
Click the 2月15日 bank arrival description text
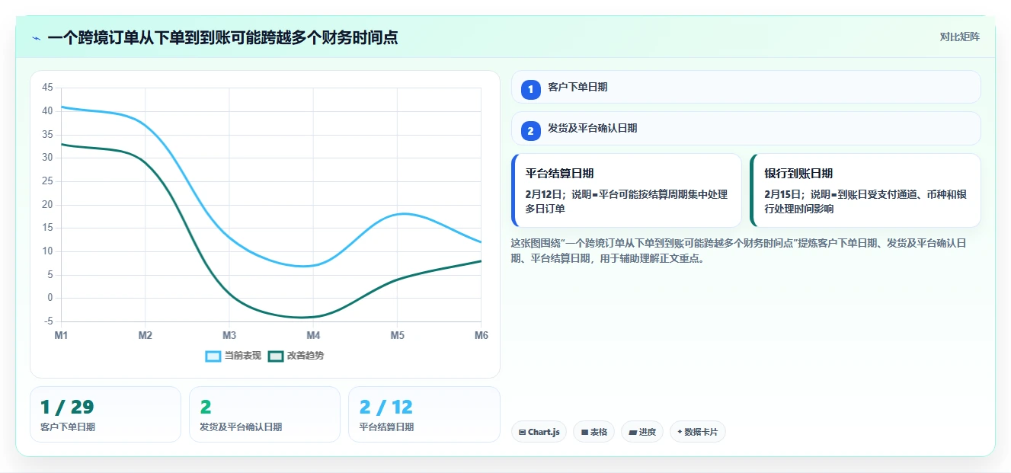click(865, 201)
